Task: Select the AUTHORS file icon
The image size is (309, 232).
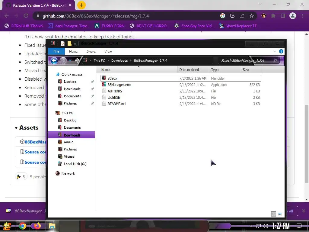Action: point(104,91)
